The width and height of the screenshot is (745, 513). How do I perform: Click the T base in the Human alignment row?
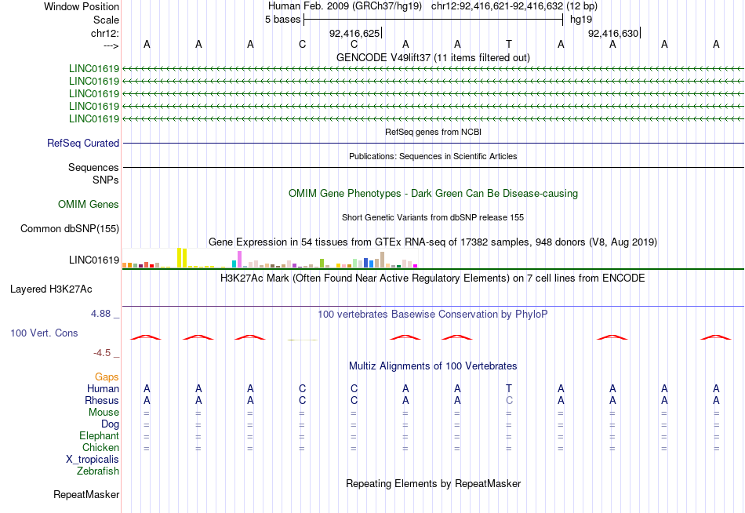pyautogui.click(x=509, y=389)
